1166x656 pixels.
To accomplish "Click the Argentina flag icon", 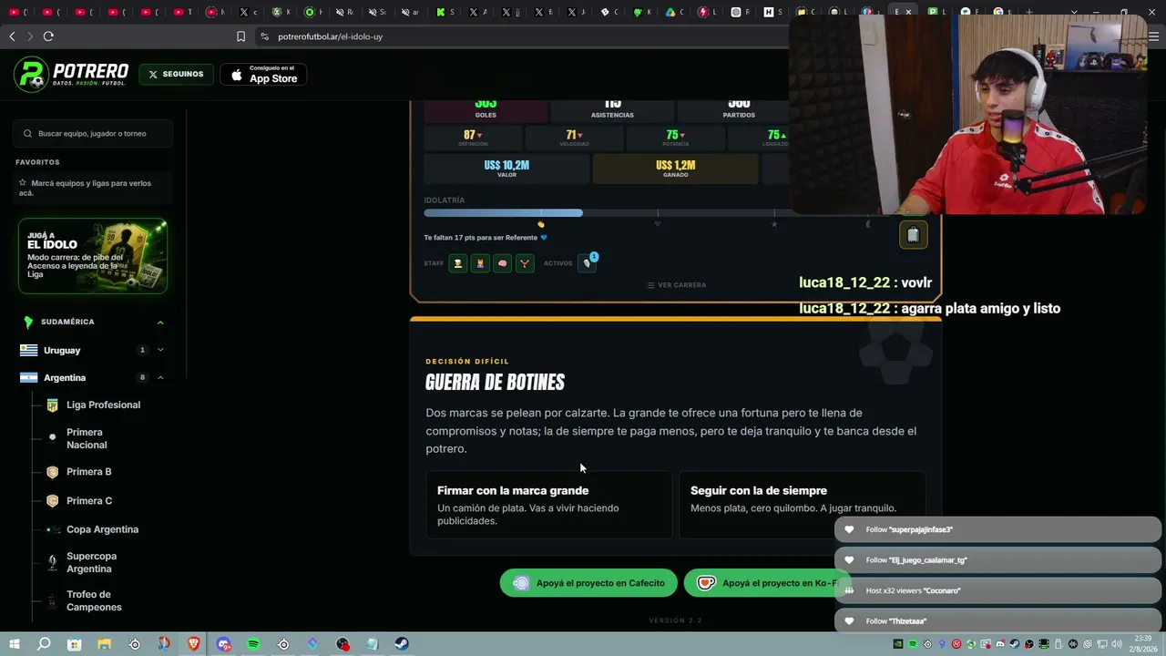I will 29,378.
